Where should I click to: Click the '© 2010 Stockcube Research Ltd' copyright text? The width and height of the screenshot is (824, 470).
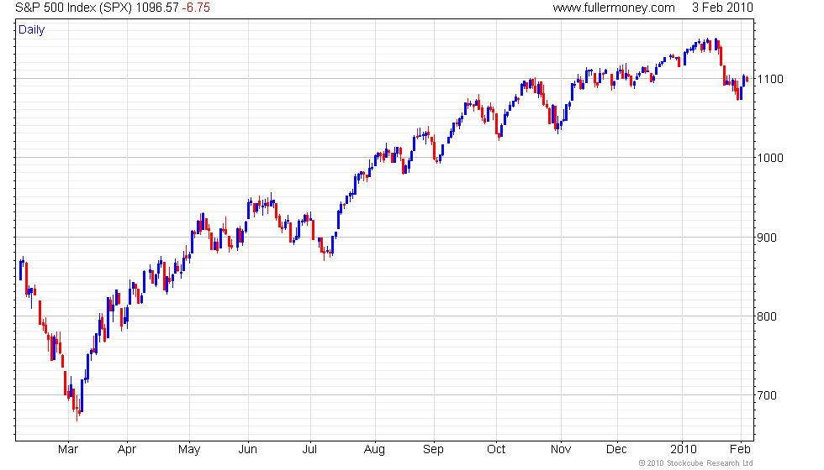tap(696, 463)
